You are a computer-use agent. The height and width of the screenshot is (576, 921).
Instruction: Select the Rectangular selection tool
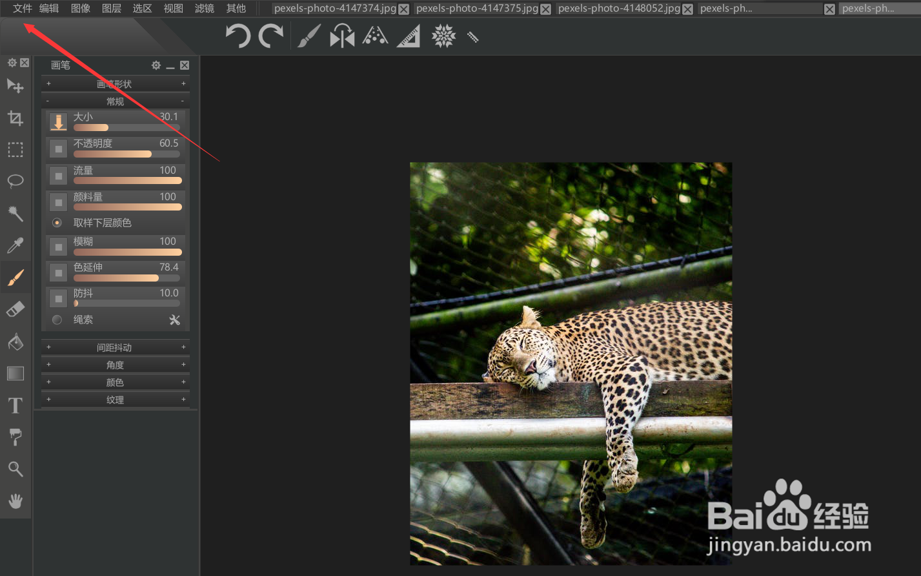point(15,150)
